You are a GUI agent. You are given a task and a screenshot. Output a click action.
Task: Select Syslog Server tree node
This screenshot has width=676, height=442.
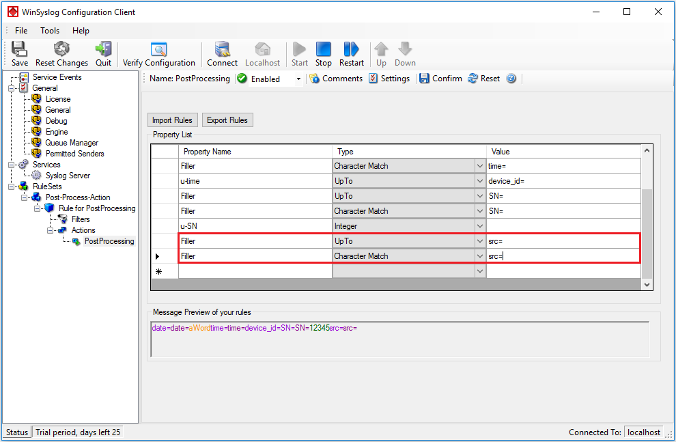pos(68,176)
